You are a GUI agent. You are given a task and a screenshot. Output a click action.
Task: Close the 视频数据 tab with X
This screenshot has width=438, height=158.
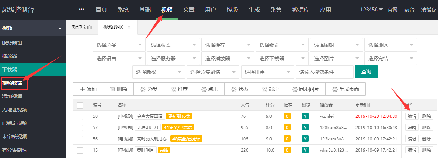pyautogui.click(x=129, y=28)
